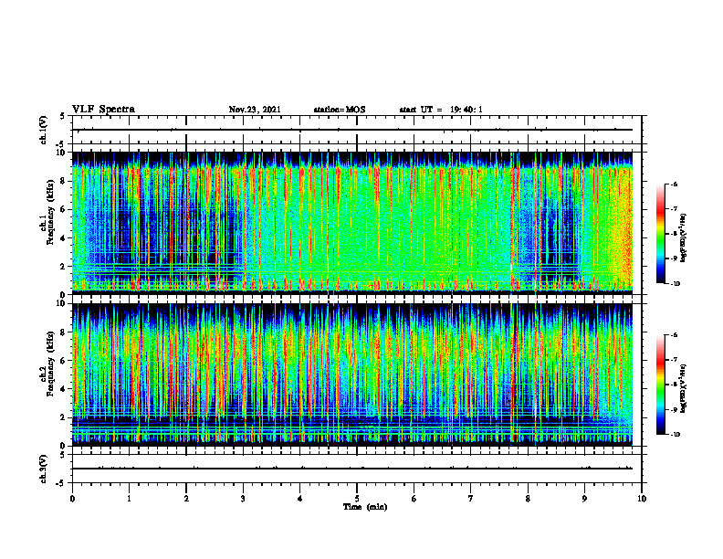Click the '-8' label on ch.1 color scale
The width and height of the screenshot is (723, 559).
[674, 234]
